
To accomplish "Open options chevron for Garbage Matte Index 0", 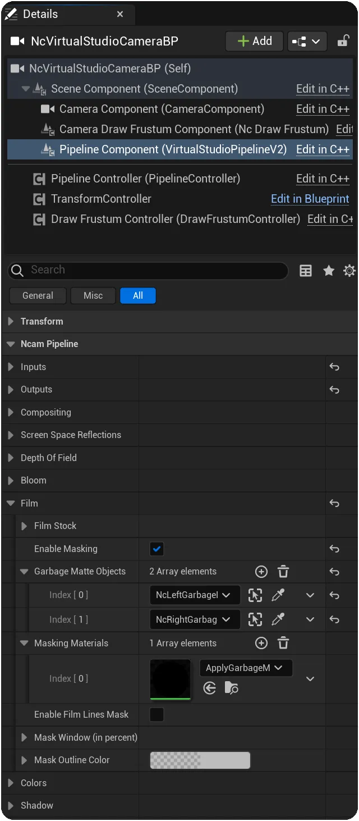I will pyautogui.click(x=310, y=595).
